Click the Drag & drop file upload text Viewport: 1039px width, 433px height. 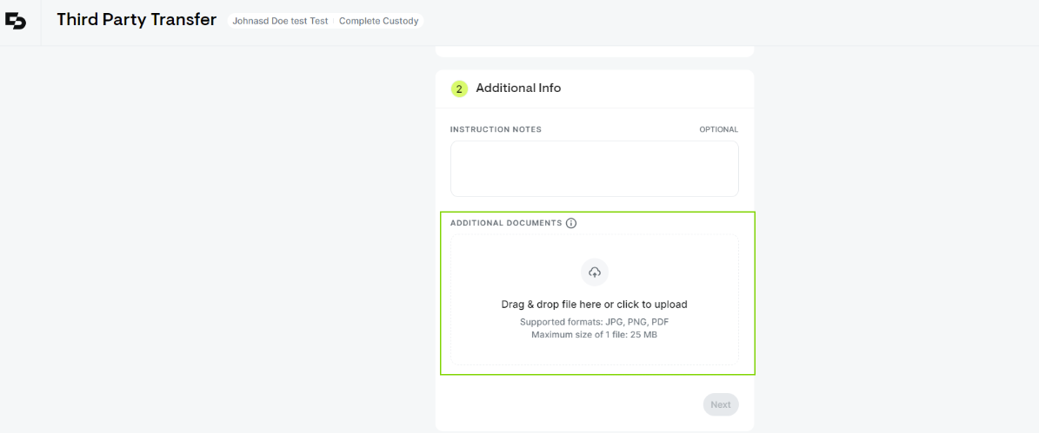click(595, 305)
